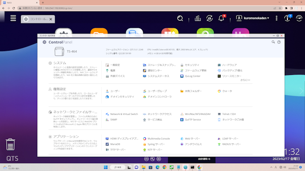
Task: Select ネットワークとファイルサービス category heading
Action: pyautogui.click(x=75, y=112)
